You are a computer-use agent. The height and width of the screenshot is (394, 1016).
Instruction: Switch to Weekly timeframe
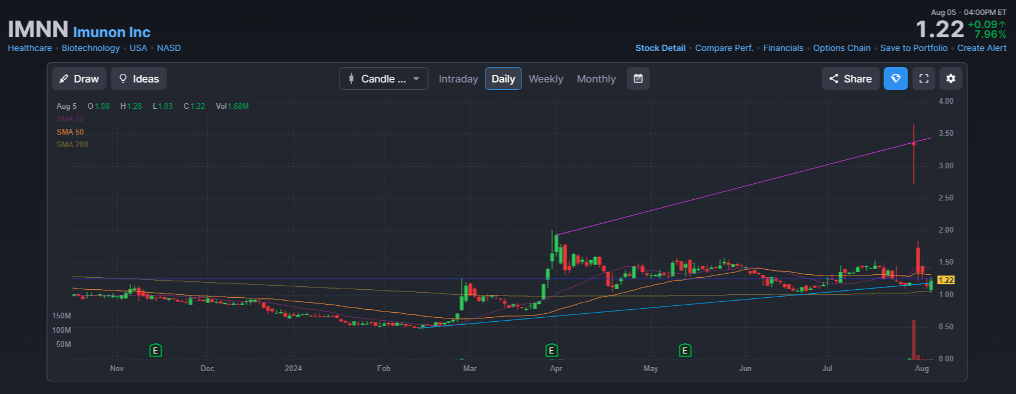pyautogui.click(x=546, y=79)
